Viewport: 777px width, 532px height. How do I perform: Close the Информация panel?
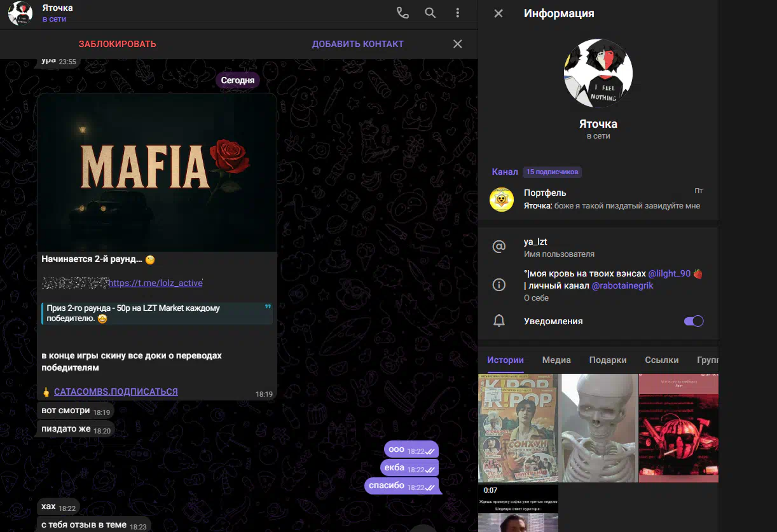coord(499,13)
